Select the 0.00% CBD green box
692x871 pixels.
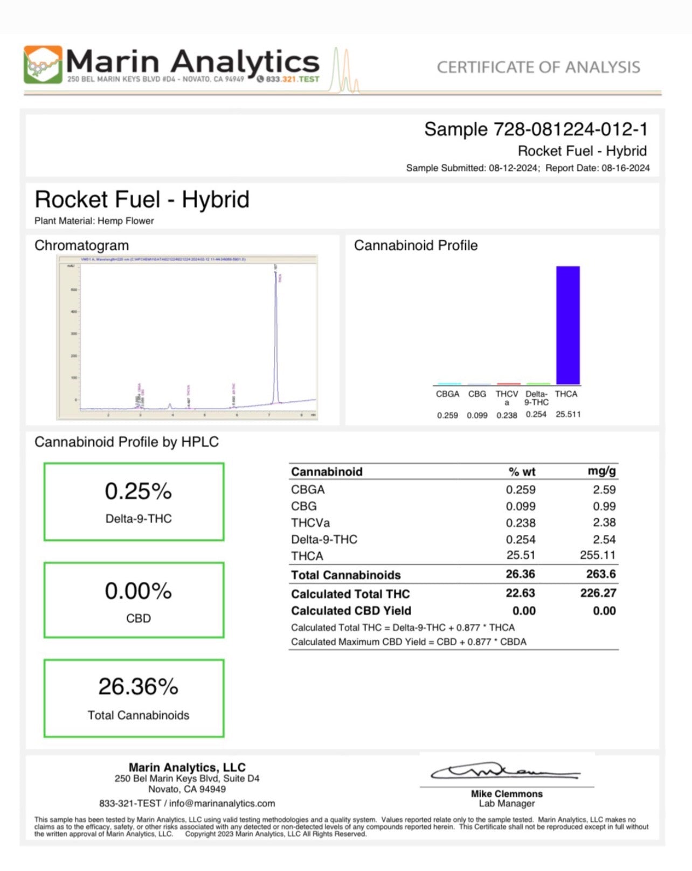(x=134, y=600)
